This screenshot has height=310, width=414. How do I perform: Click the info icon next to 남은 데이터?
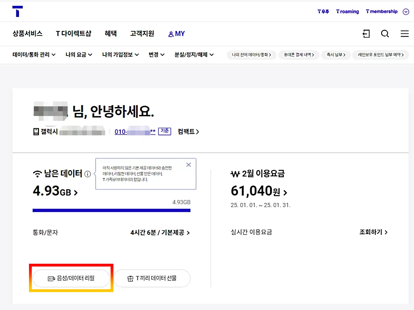click(88, 174)
